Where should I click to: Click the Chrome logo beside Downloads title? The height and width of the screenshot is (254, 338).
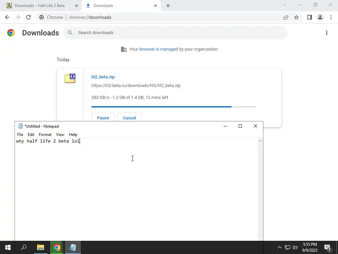click(x=11, y=33)
